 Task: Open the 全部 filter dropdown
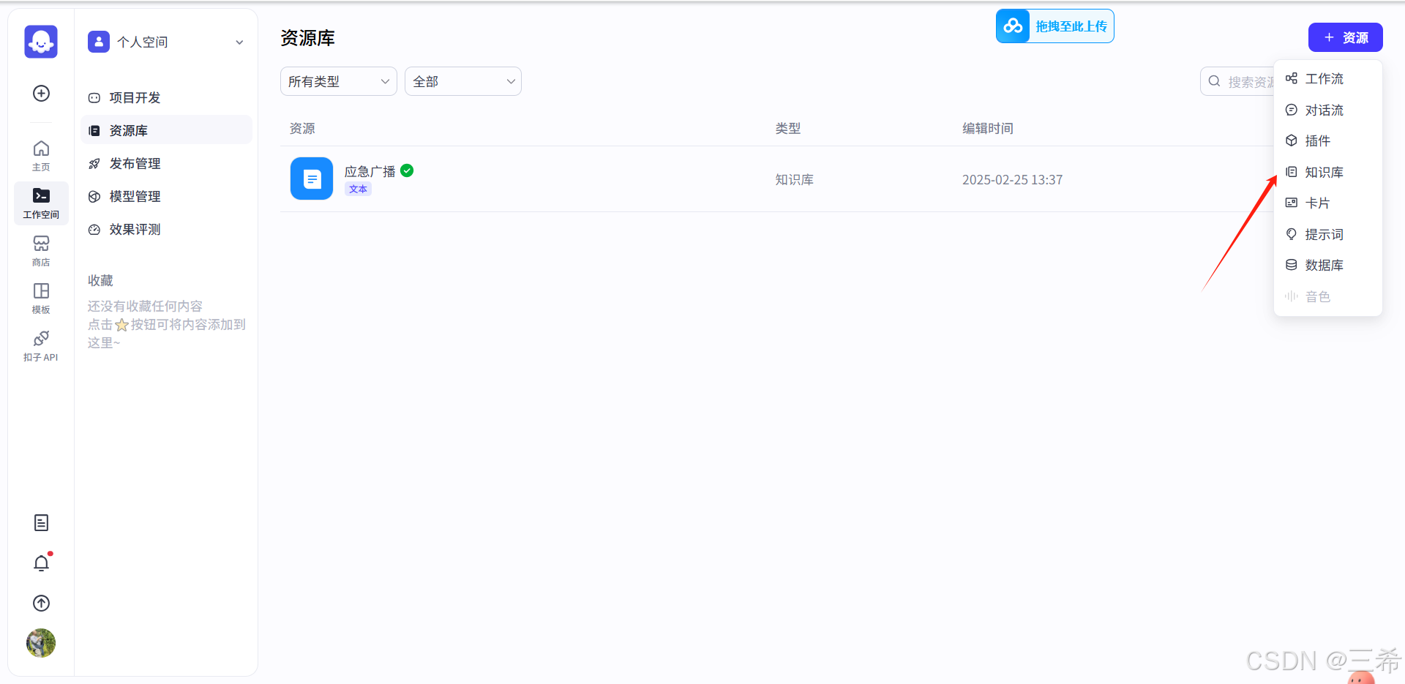463,81
